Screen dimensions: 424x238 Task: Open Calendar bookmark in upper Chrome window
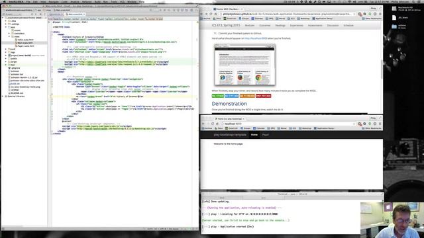tap(257, 19)
